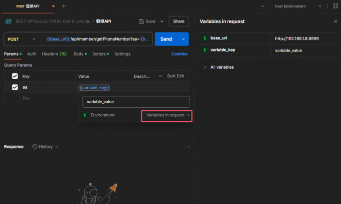Open environment quick look icon at top right

pos(335,6)
